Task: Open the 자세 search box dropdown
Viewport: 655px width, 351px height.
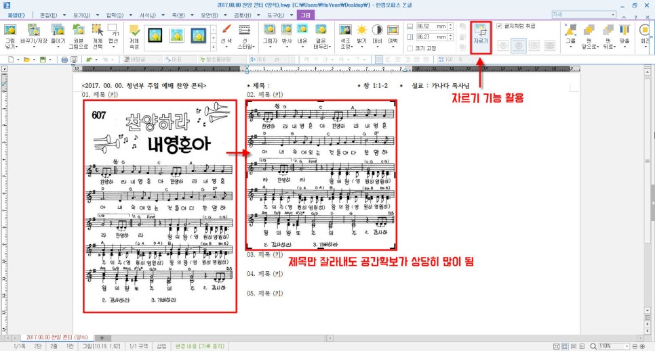Action: point(613,15)
